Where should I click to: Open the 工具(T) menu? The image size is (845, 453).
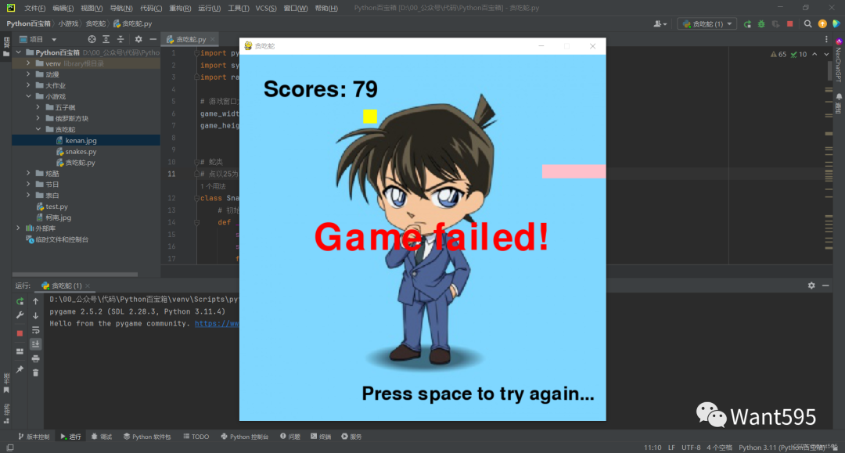[238, 8]
